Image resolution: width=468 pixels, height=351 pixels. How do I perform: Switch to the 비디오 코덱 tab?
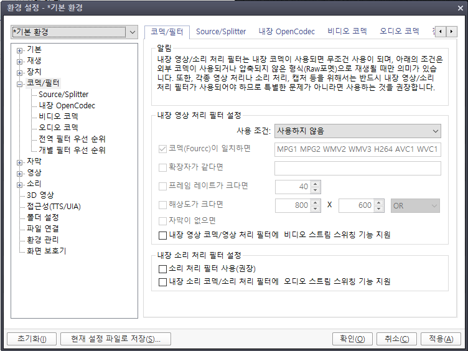[347, 31]
